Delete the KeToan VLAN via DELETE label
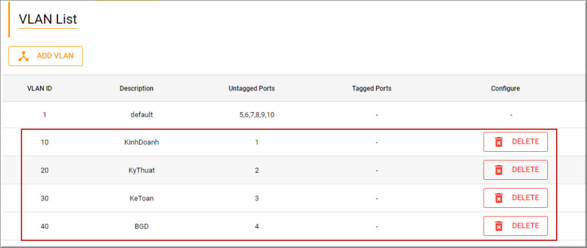 (525, 198)
